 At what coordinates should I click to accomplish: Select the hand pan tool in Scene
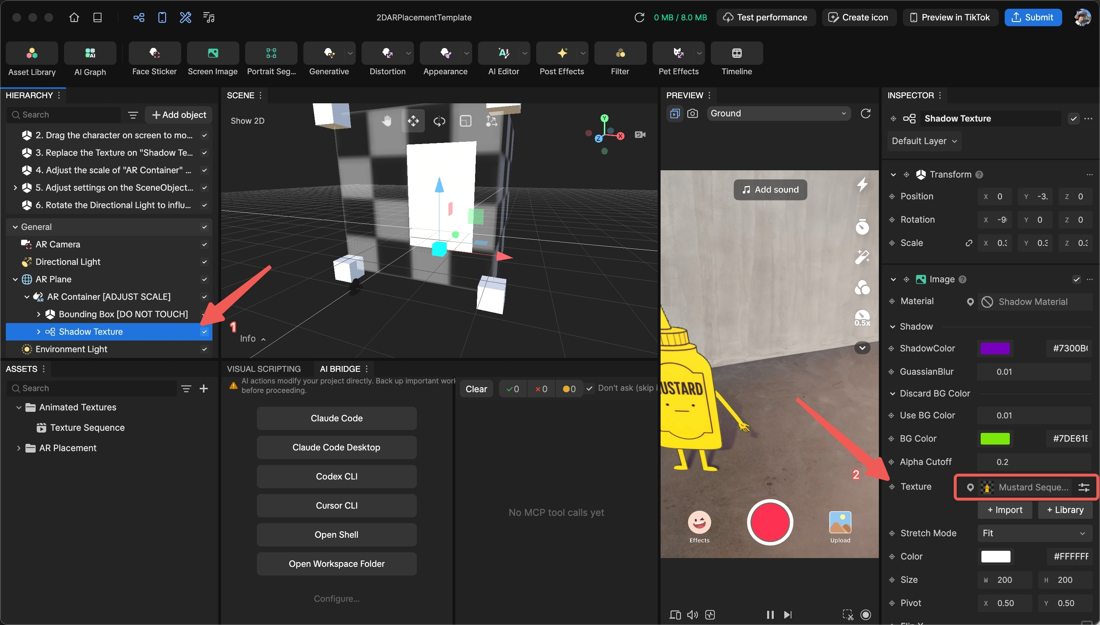coord(387,121)
